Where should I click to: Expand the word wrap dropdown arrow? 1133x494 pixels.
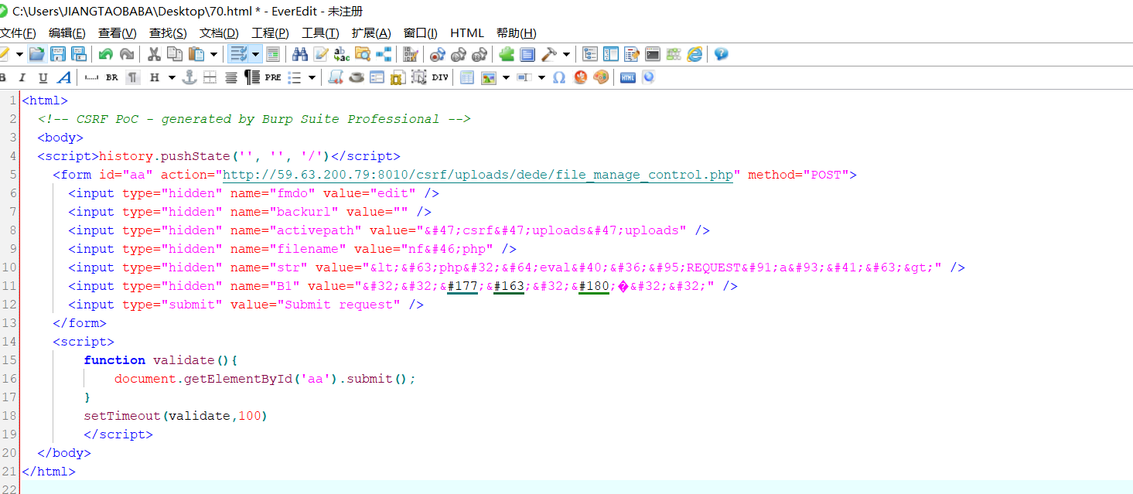point(255,54)
